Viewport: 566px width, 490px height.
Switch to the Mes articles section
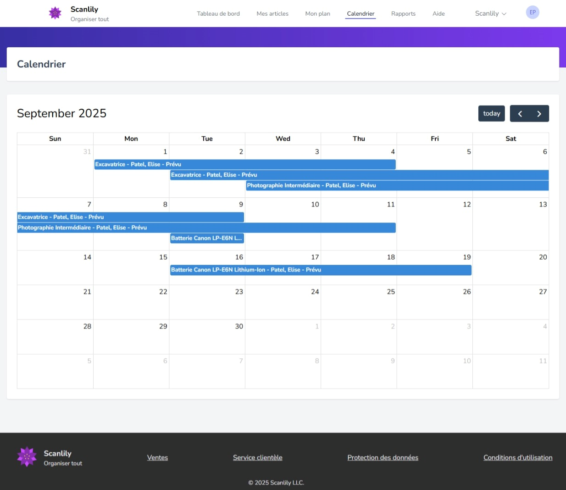pos(272,13)
